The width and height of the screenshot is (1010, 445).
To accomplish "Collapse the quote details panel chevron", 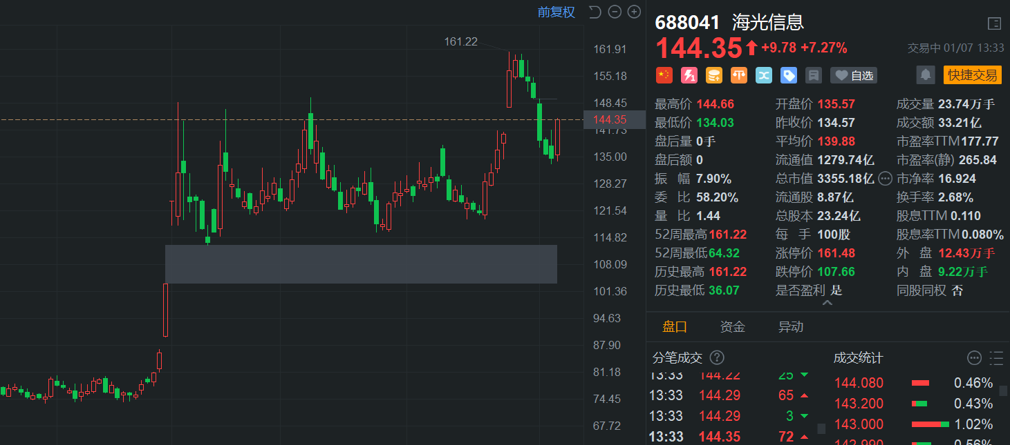I will tap(827, 302).
